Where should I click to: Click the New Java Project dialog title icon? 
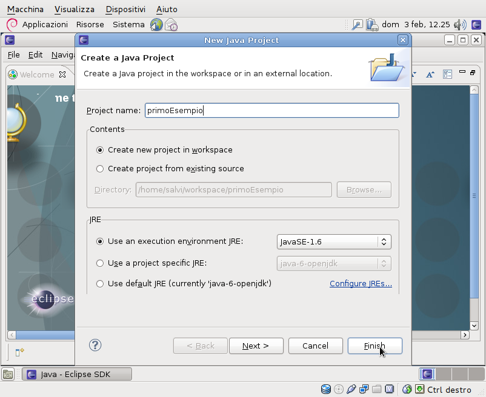point(84,40)
